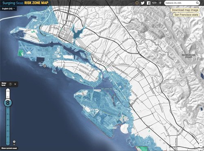
Task: Click the water level handle showing 8
Action: pos(8,102)
